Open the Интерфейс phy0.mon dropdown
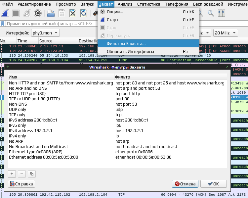248x198 pixels. pyautogui.click(x=45, y=33)
